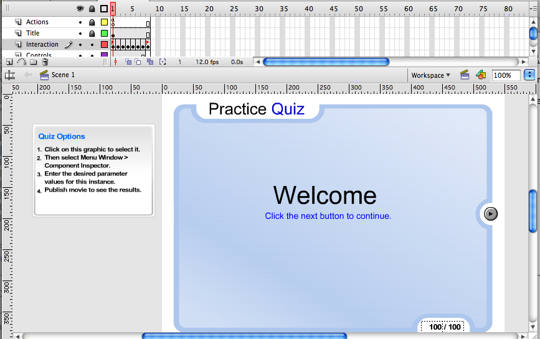Screen dimensions: 540x339
Task: Click the Title layer page icon
Action: point(18,34)
